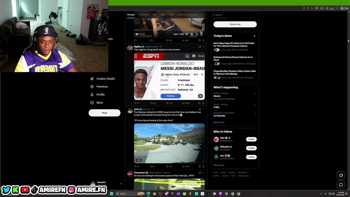Open video settings gear in top video
The image size is (350, 197).
point(192,34)
